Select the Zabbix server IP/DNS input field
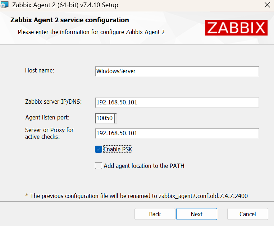The height and width of the screenshot is (226, 274). coord(177,103)
